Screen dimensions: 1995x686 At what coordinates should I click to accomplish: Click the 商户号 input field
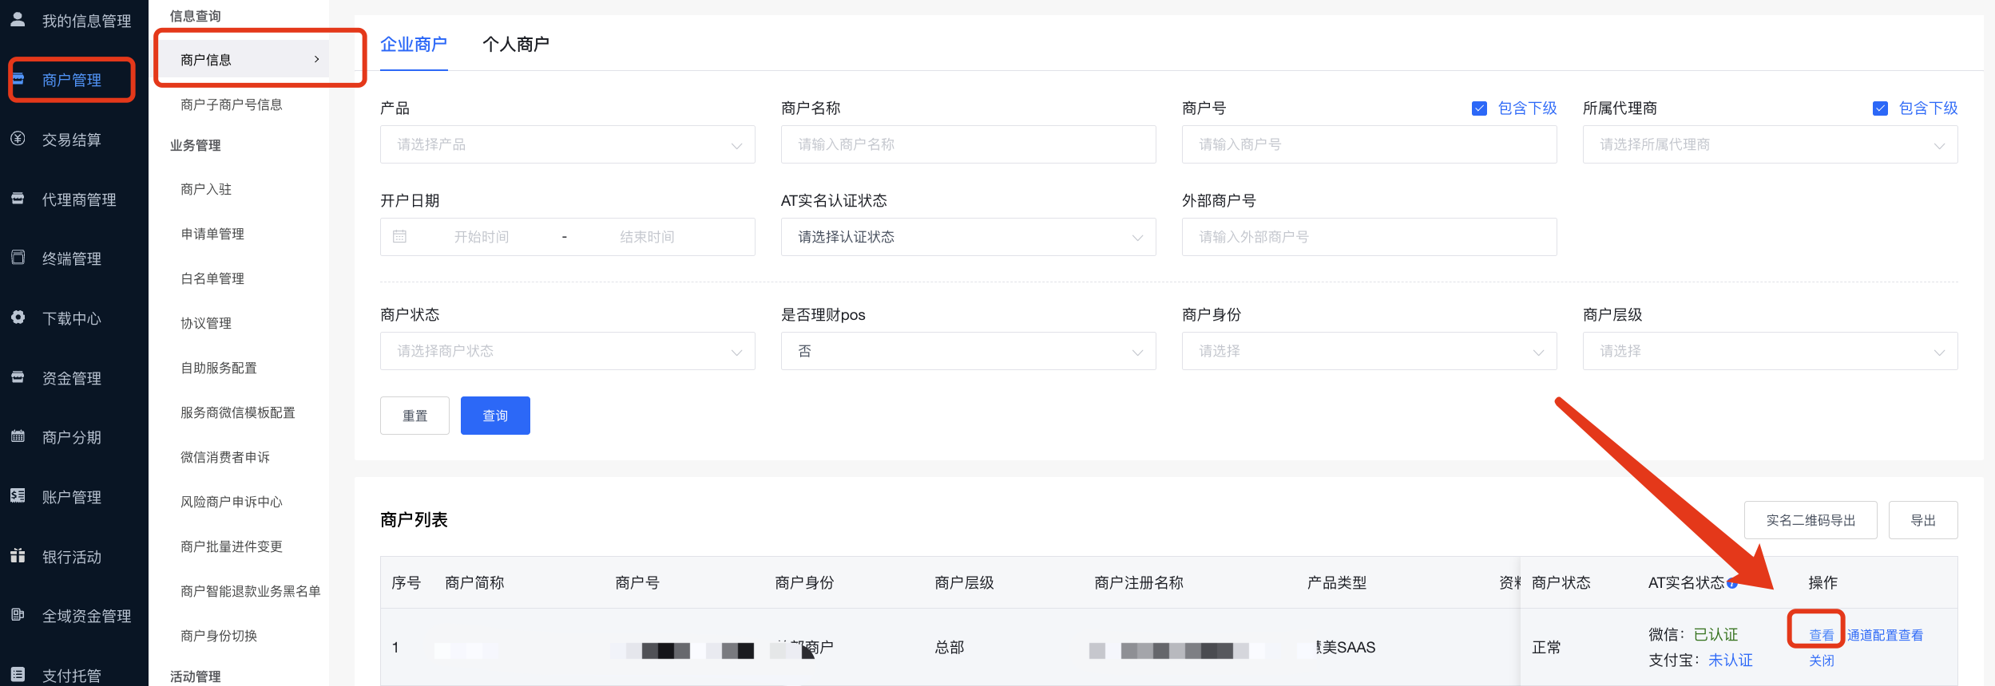1370,144
